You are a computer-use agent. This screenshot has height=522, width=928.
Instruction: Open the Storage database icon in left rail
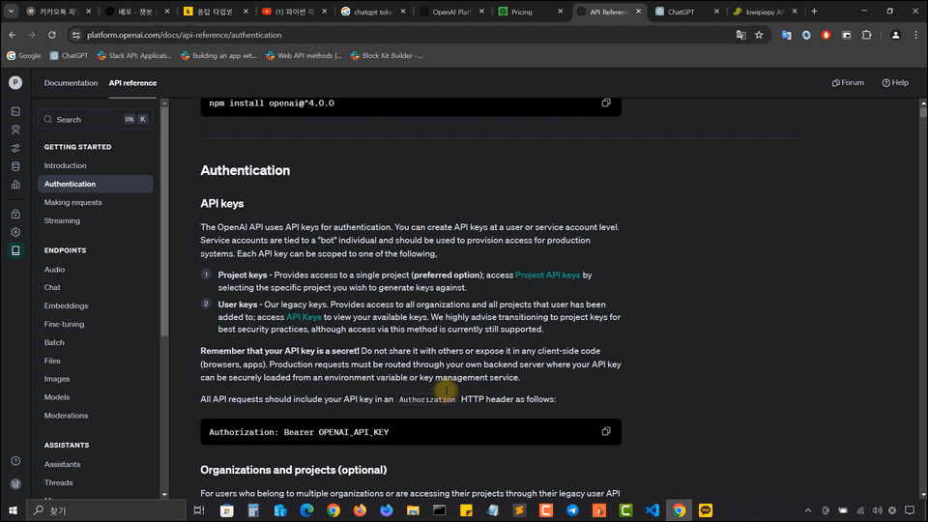pyautogui.click(x=15, y=166)
